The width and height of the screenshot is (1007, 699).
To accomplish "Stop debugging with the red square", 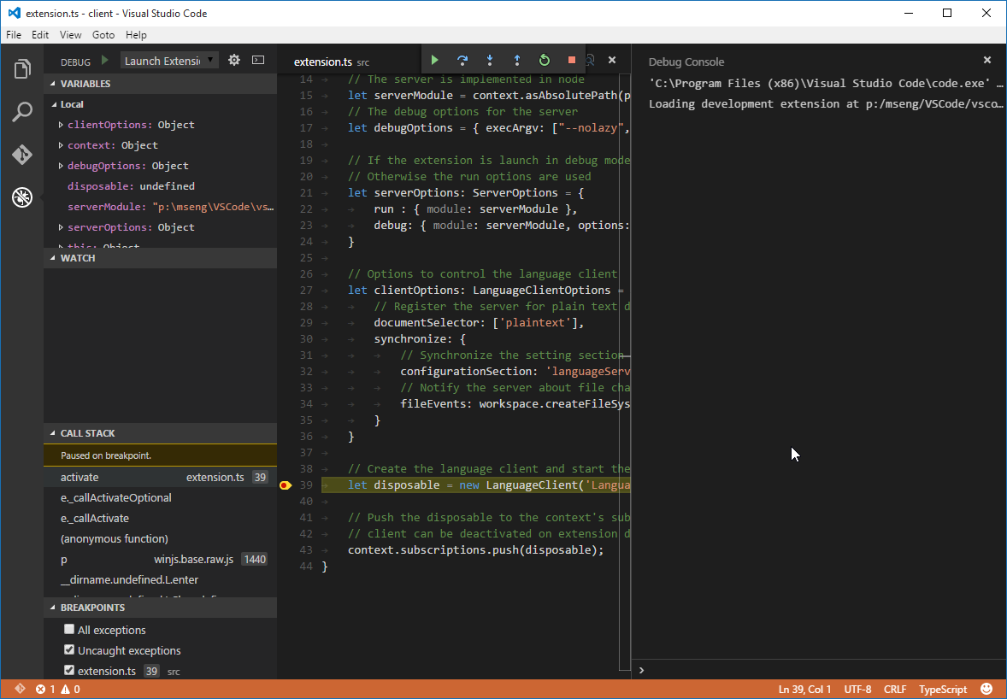I will pyautogui.click(x=572, y=60).
